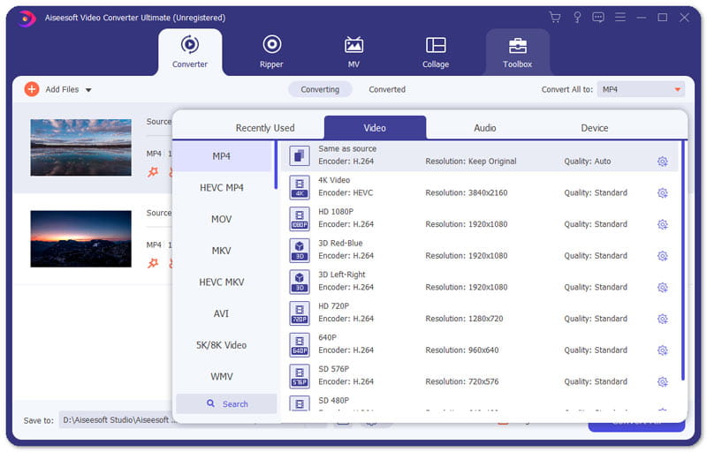Image resolution: width=707 pixels, height=452 pixels.
Task: Click the preset list vertical scrollbar
Action: pos(682,261)
